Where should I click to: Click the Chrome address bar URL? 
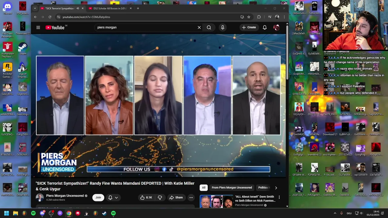86,17
